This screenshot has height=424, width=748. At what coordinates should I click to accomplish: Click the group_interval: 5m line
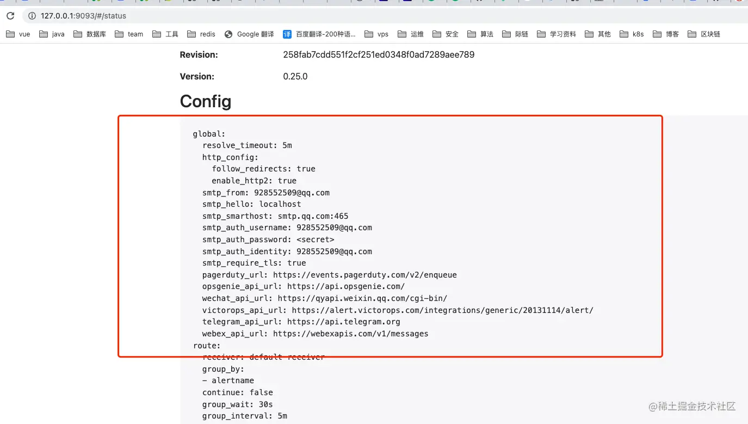[245, 416]
